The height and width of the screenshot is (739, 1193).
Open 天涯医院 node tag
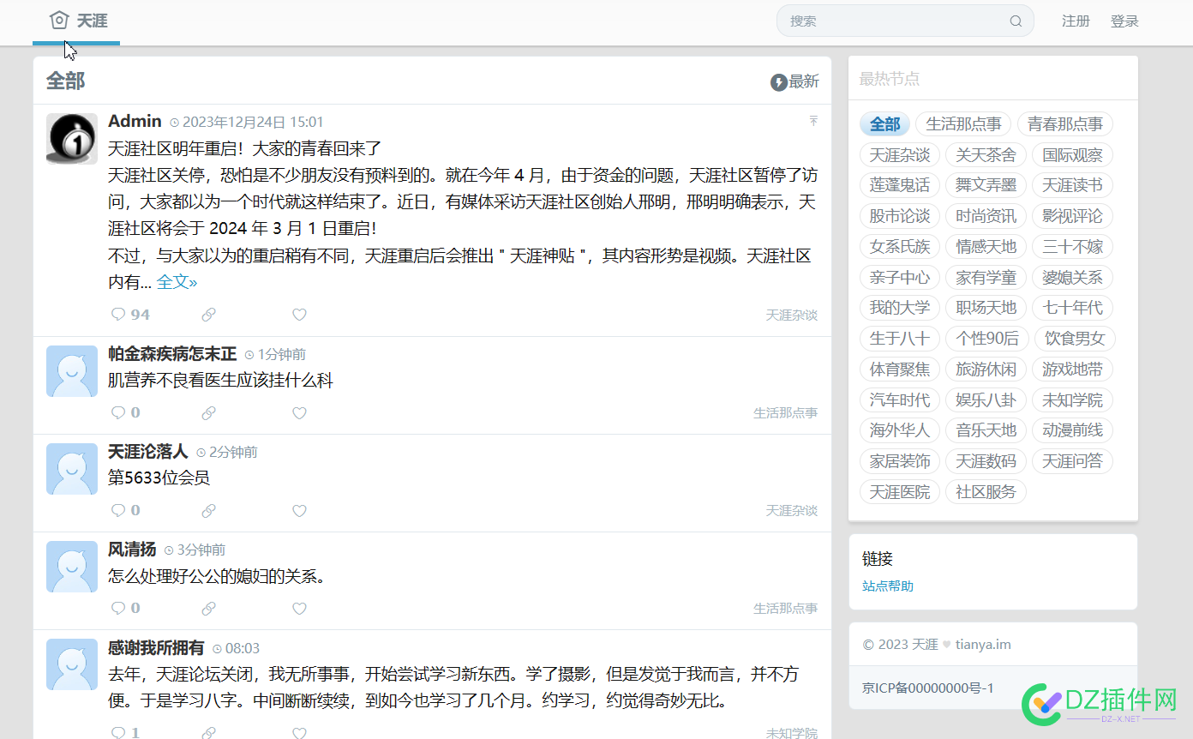pos(900,492)
